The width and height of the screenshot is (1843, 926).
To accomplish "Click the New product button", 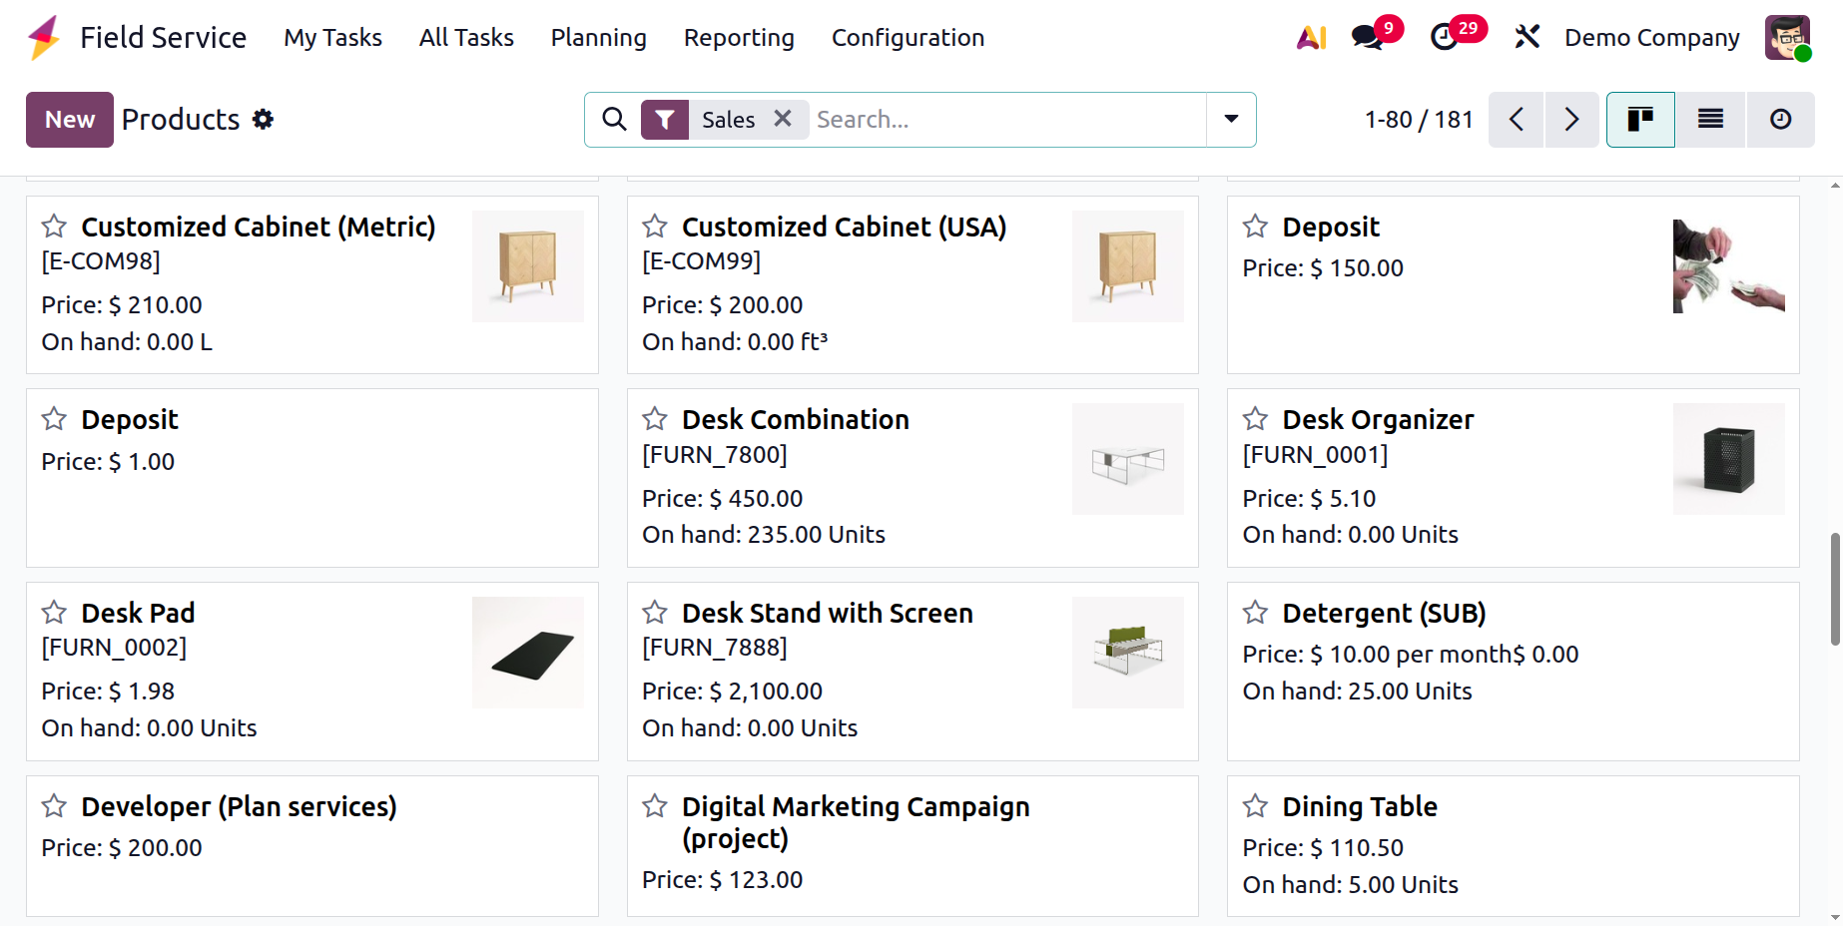I will tap(70, 120).
